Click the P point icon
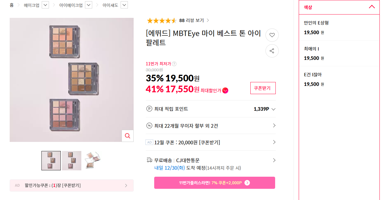Viewport: 387px width, 200px height. click(149, 109)
